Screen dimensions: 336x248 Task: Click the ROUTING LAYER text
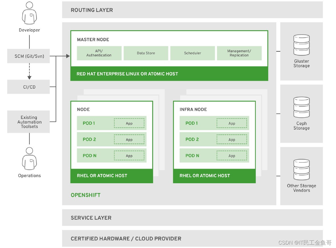[92, 10]
